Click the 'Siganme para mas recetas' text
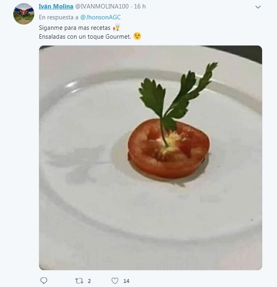The image size is (277, 287). [75, 28]
